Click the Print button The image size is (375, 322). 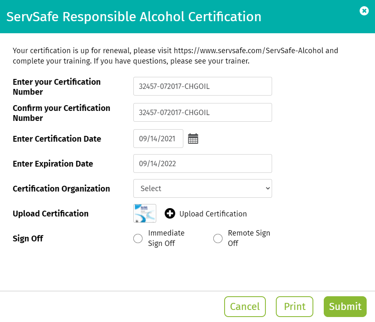(295, 307)
